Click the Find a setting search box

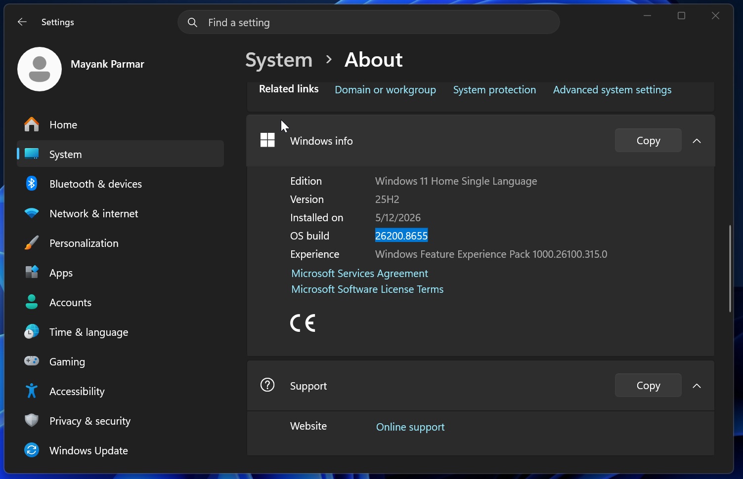369,23
